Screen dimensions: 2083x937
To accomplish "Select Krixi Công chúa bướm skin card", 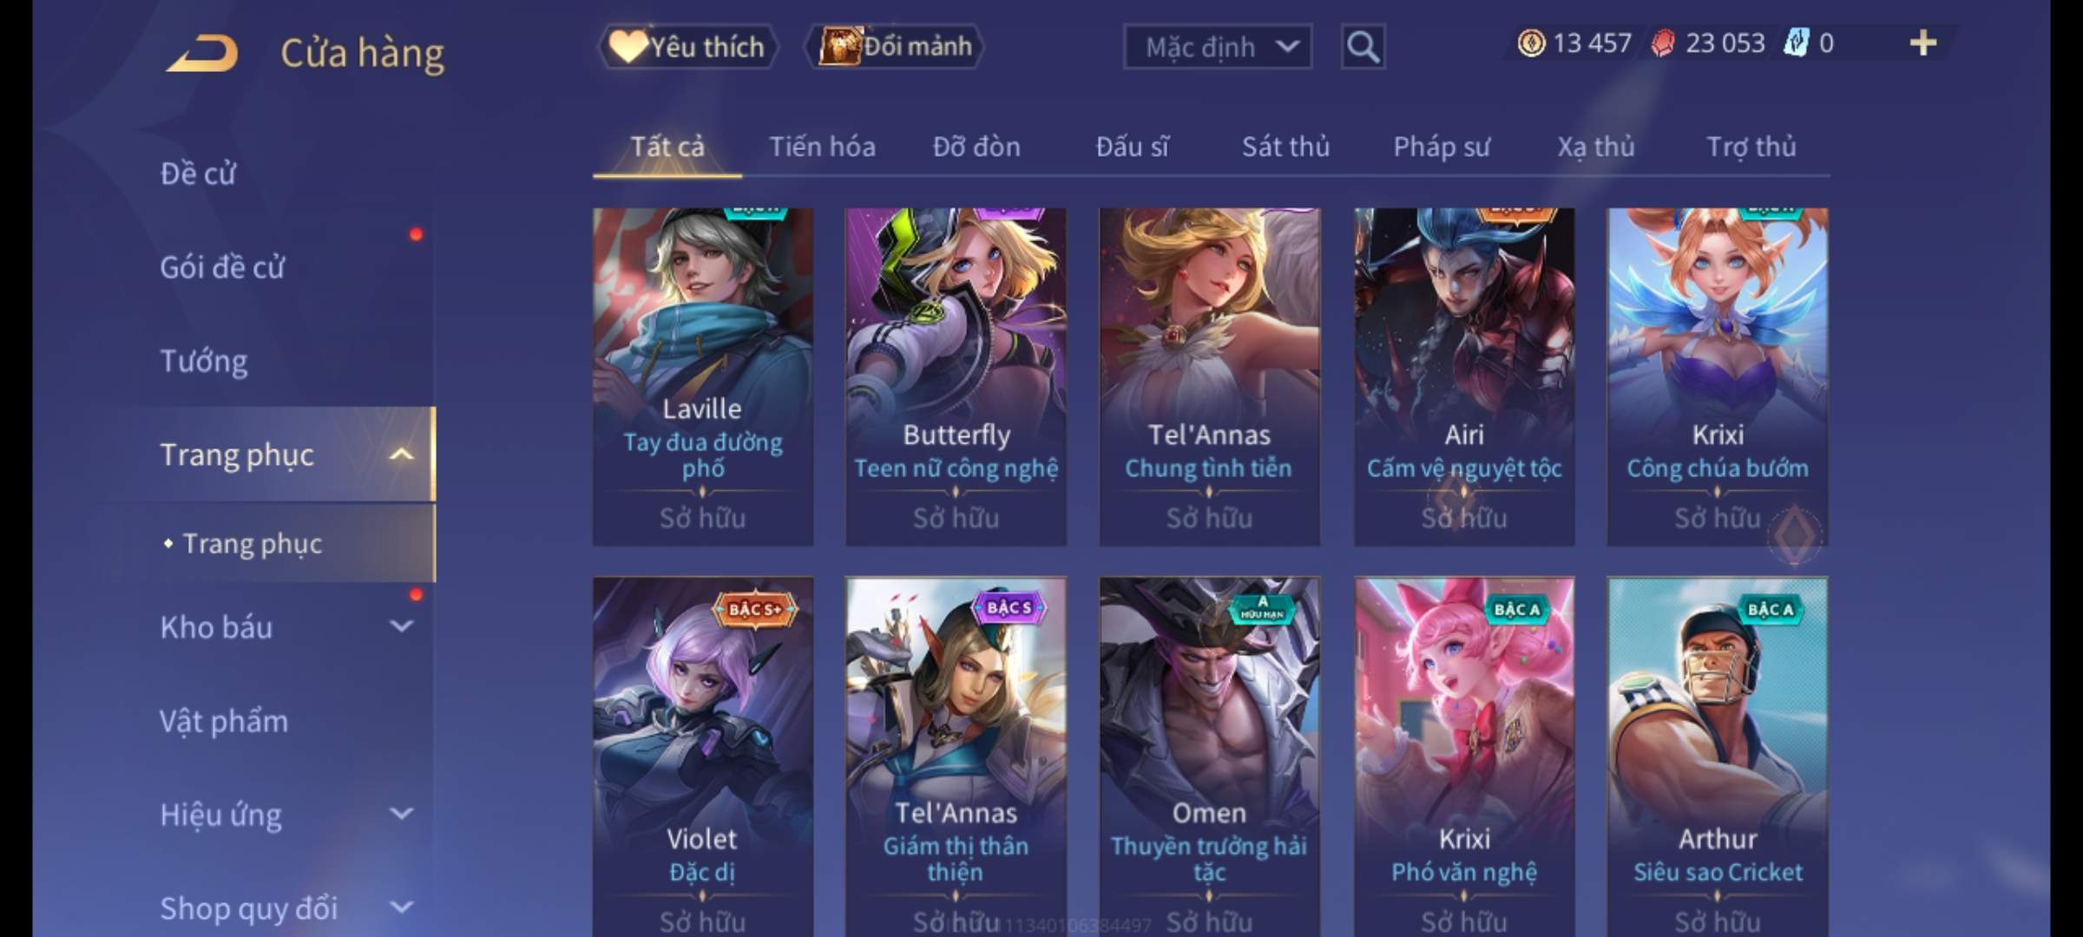I will click(x=1717, y=377).
